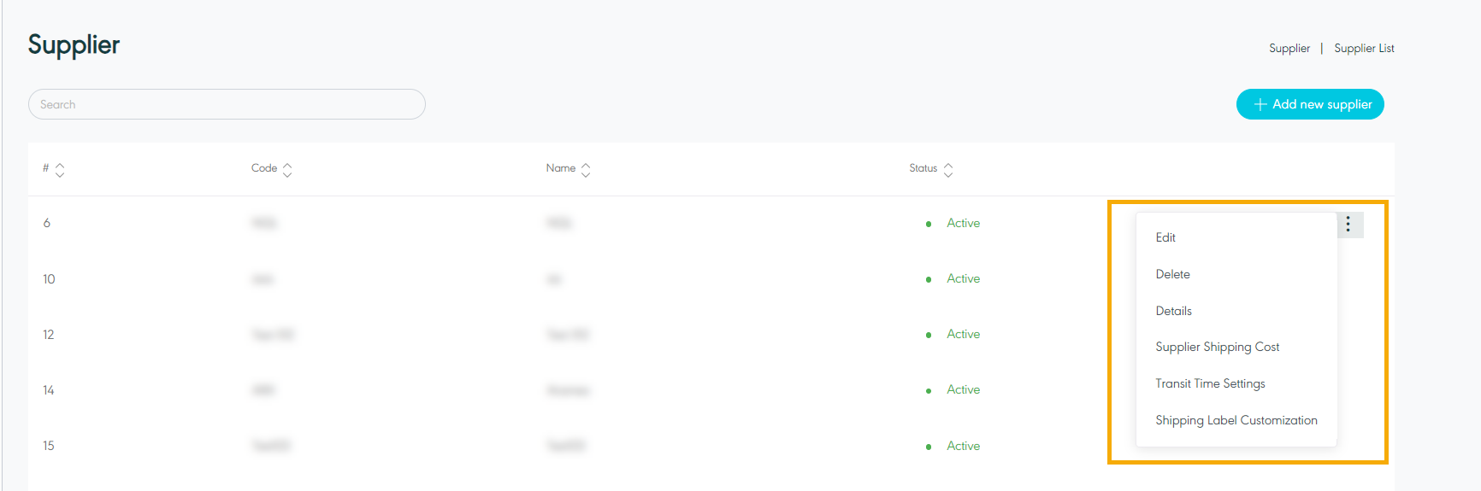Click row number 14 in the table
Screen dimensions: 1481x491
(x=49, y=390)
